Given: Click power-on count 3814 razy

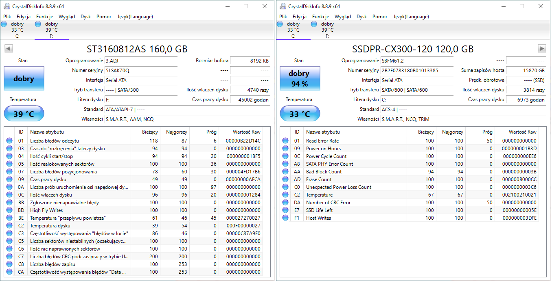Looking at the screenshot, I should 526,90.
